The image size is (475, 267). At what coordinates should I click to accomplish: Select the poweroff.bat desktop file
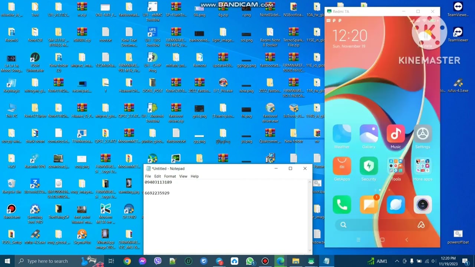458,237
